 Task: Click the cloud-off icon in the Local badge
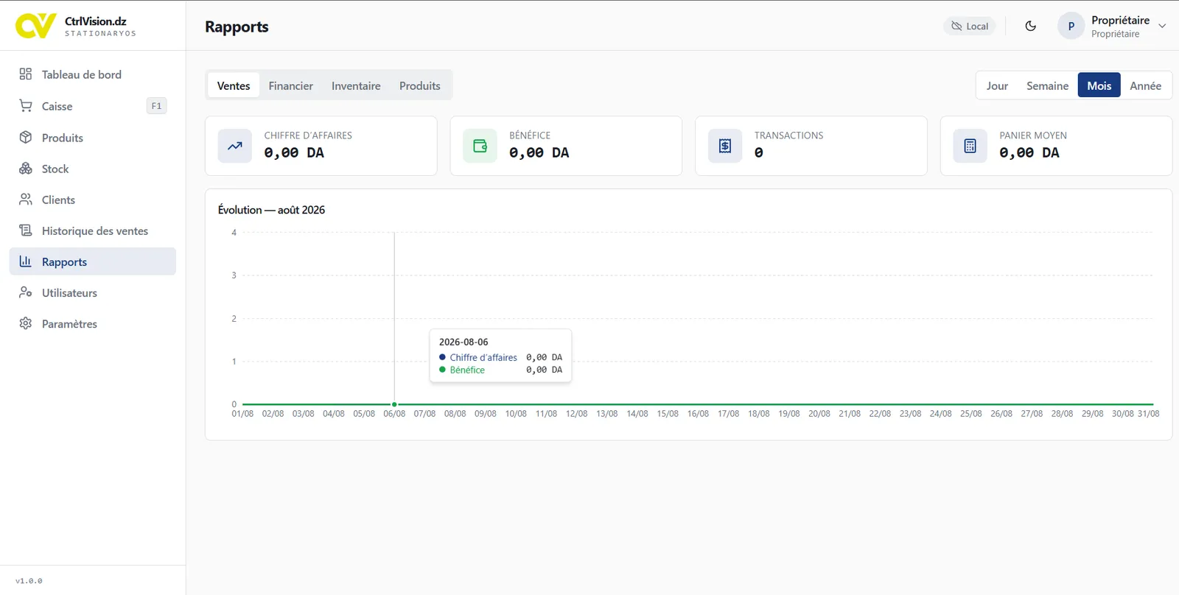pyautogui.click(x=956, y=26)
